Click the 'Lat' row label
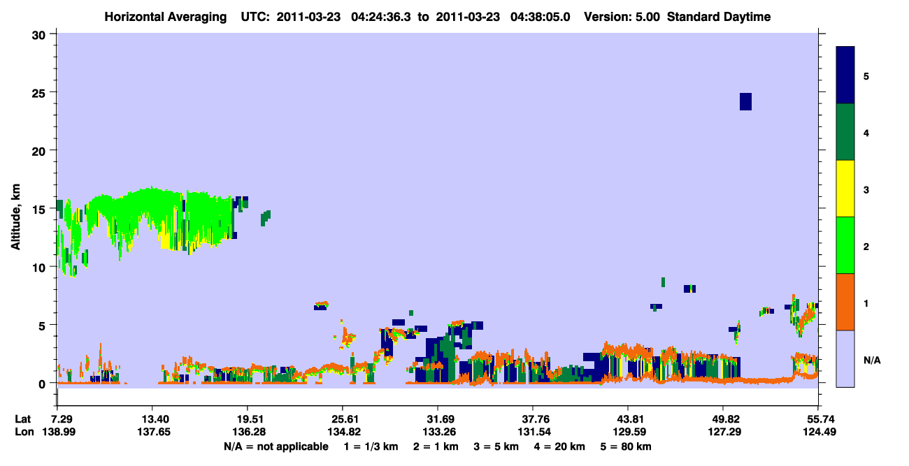Viewport: 909px width, 466px height. (22, 418)
